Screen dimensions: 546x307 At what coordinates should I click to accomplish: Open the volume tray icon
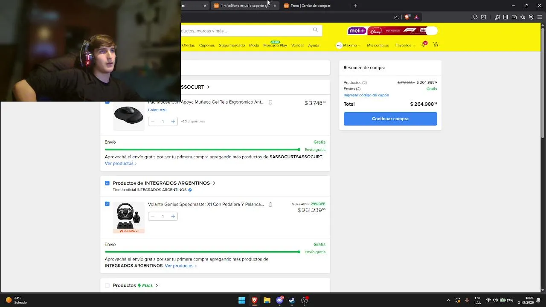click(x=495, y=300)
